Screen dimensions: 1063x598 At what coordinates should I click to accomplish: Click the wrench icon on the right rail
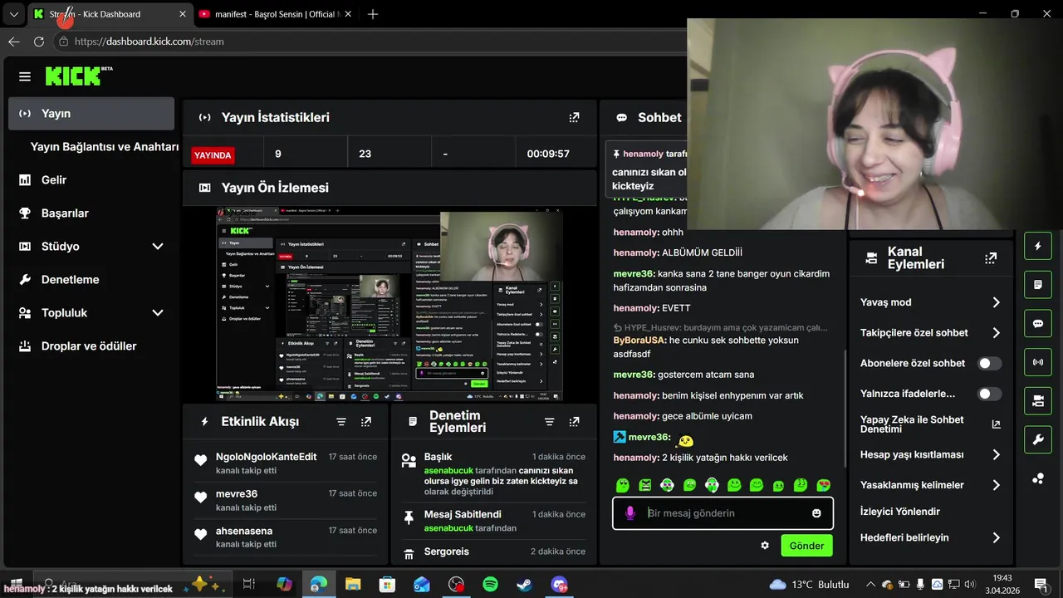click(x=1038, y=439)
